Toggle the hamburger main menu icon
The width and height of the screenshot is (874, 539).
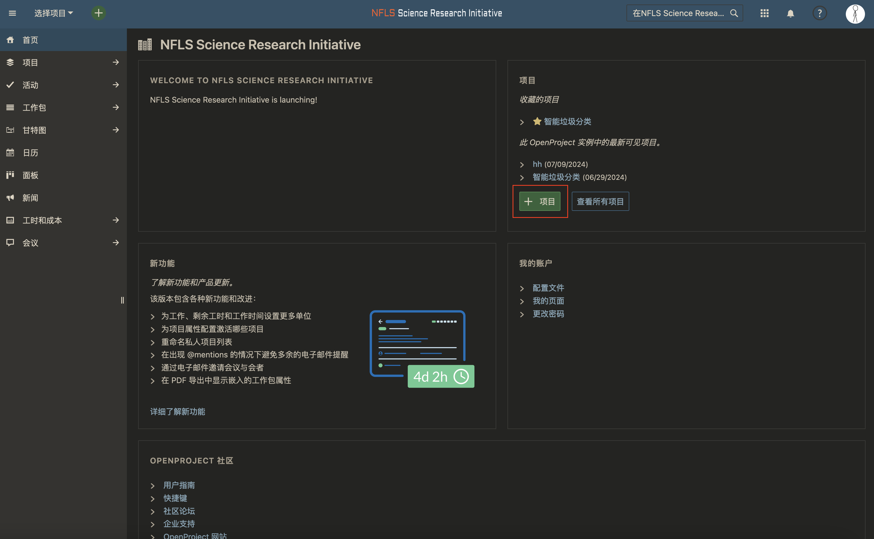[x=12, y=13]
